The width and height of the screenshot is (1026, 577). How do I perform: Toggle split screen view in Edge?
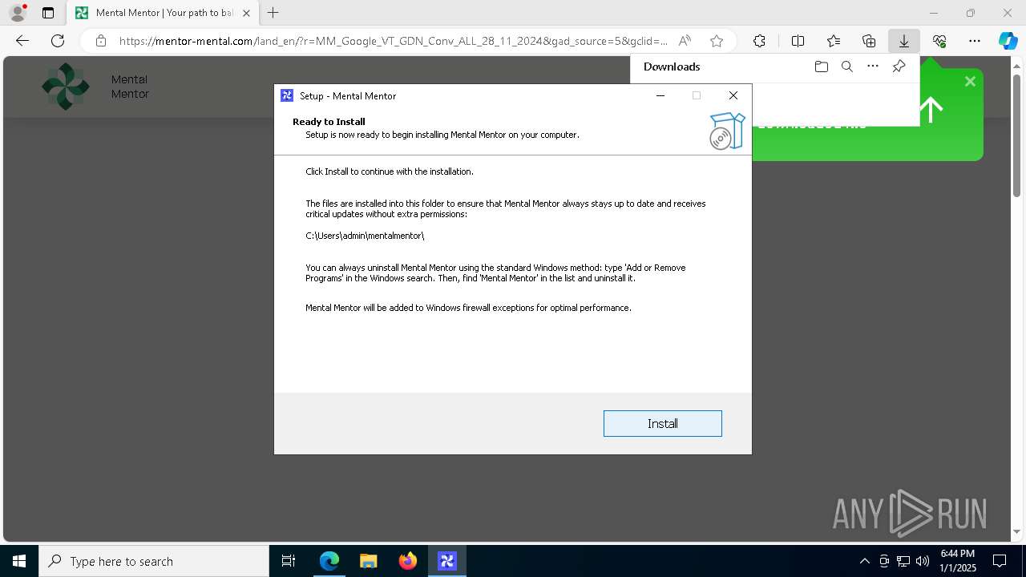pos(798,41)
